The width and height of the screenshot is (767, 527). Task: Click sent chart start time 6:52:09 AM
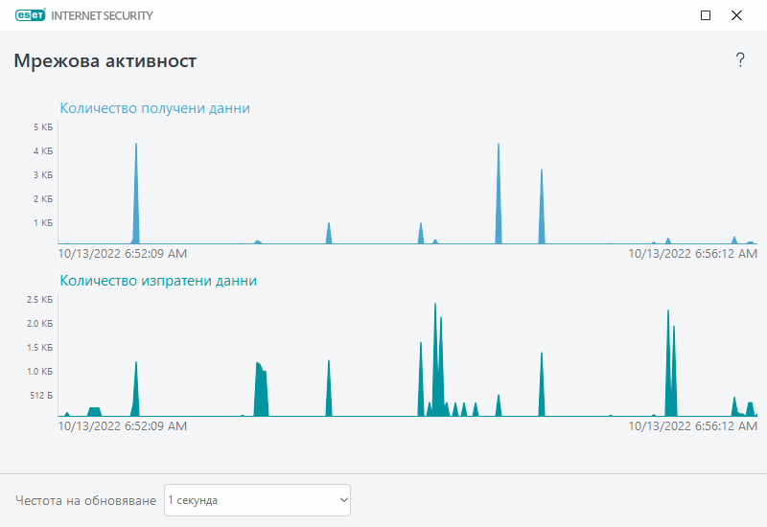point(123,426)
